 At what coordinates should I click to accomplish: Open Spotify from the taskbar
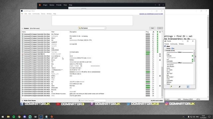[x=14, y=117]
